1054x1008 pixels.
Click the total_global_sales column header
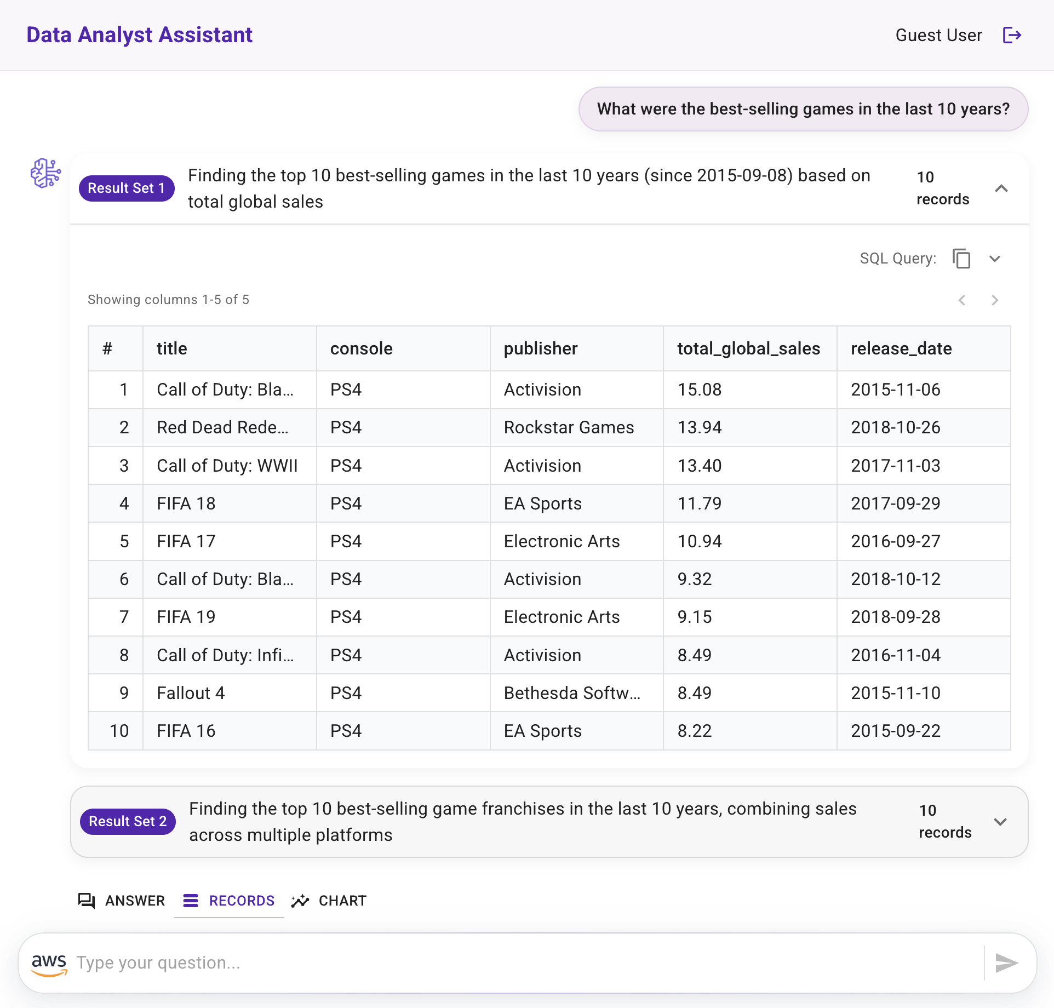point(749,348)
